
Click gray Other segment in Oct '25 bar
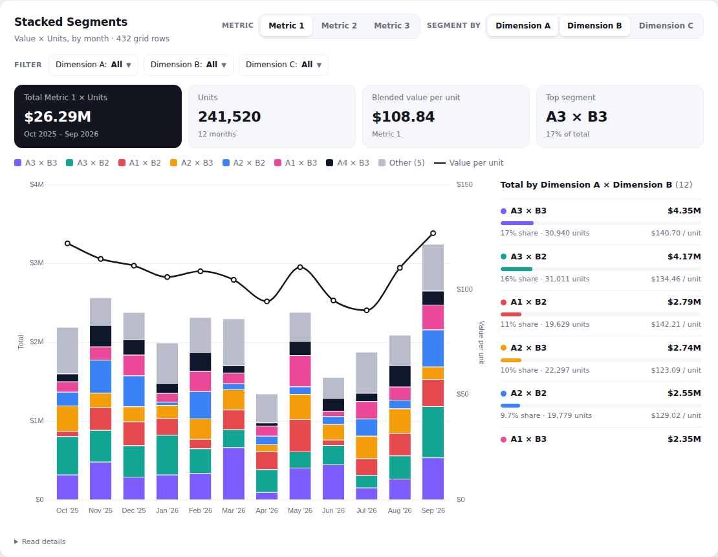(67, 351)
